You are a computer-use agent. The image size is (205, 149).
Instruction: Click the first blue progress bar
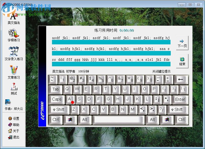(111, 41)
